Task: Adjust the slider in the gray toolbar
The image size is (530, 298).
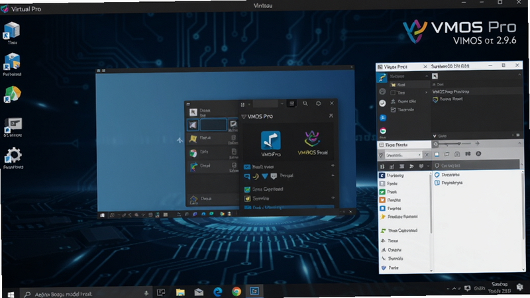Action: [x=454, y=144]
